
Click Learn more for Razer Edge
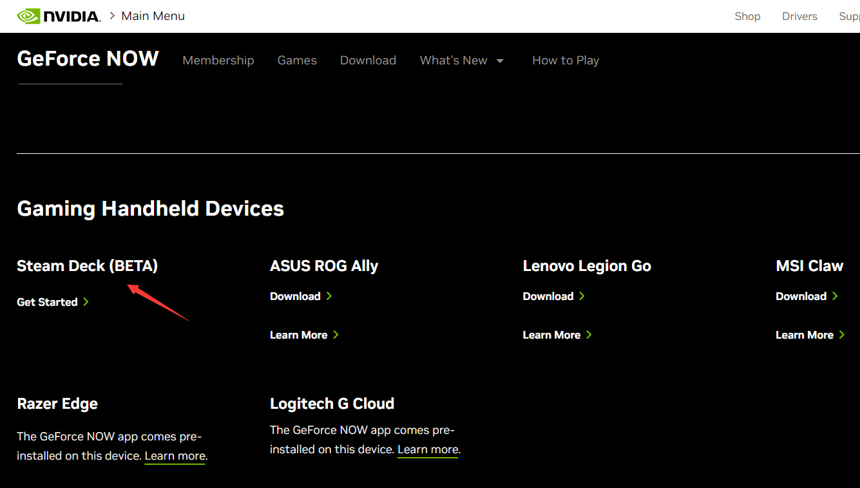tap(174, 455)
